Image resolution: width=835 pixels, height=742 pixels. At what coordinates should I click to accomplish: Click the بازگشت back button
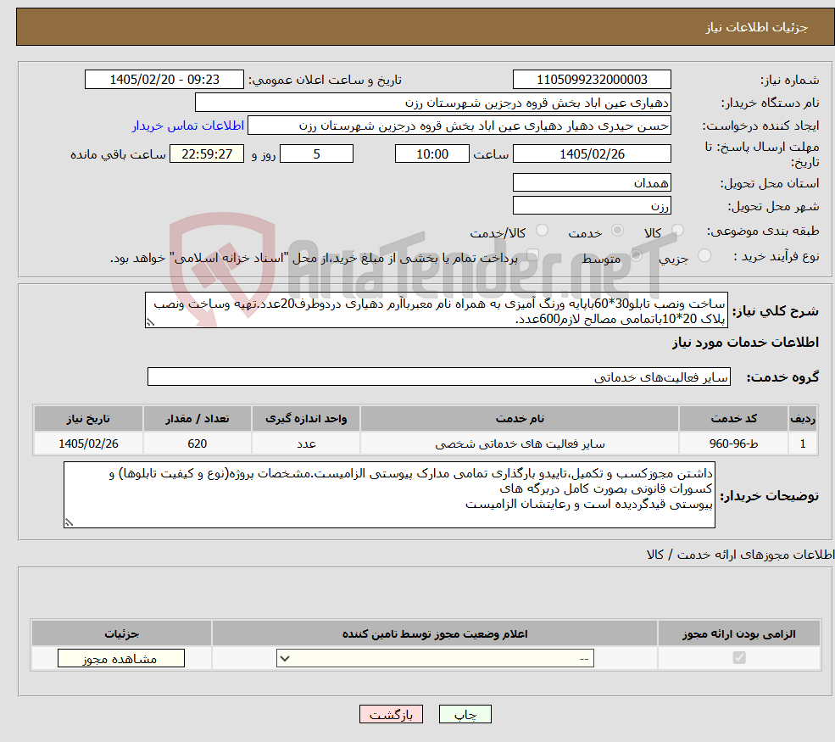391,714
